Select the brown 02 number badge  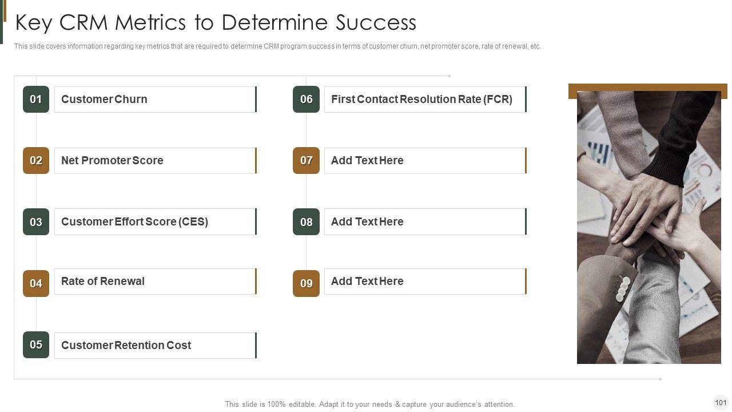[x=36, y=161]
